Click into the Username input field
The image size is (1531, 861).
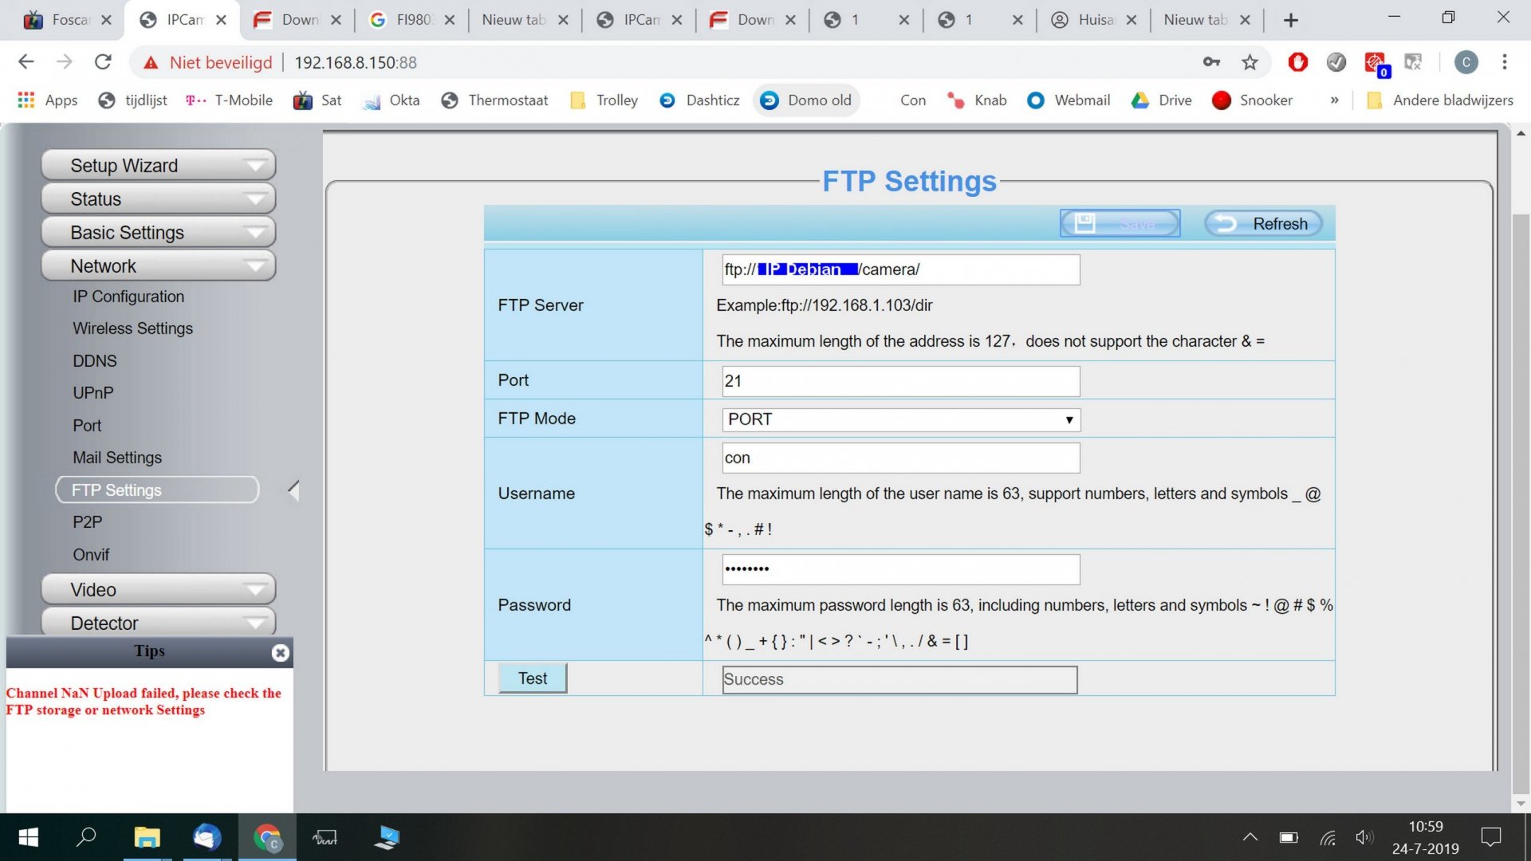900,458
